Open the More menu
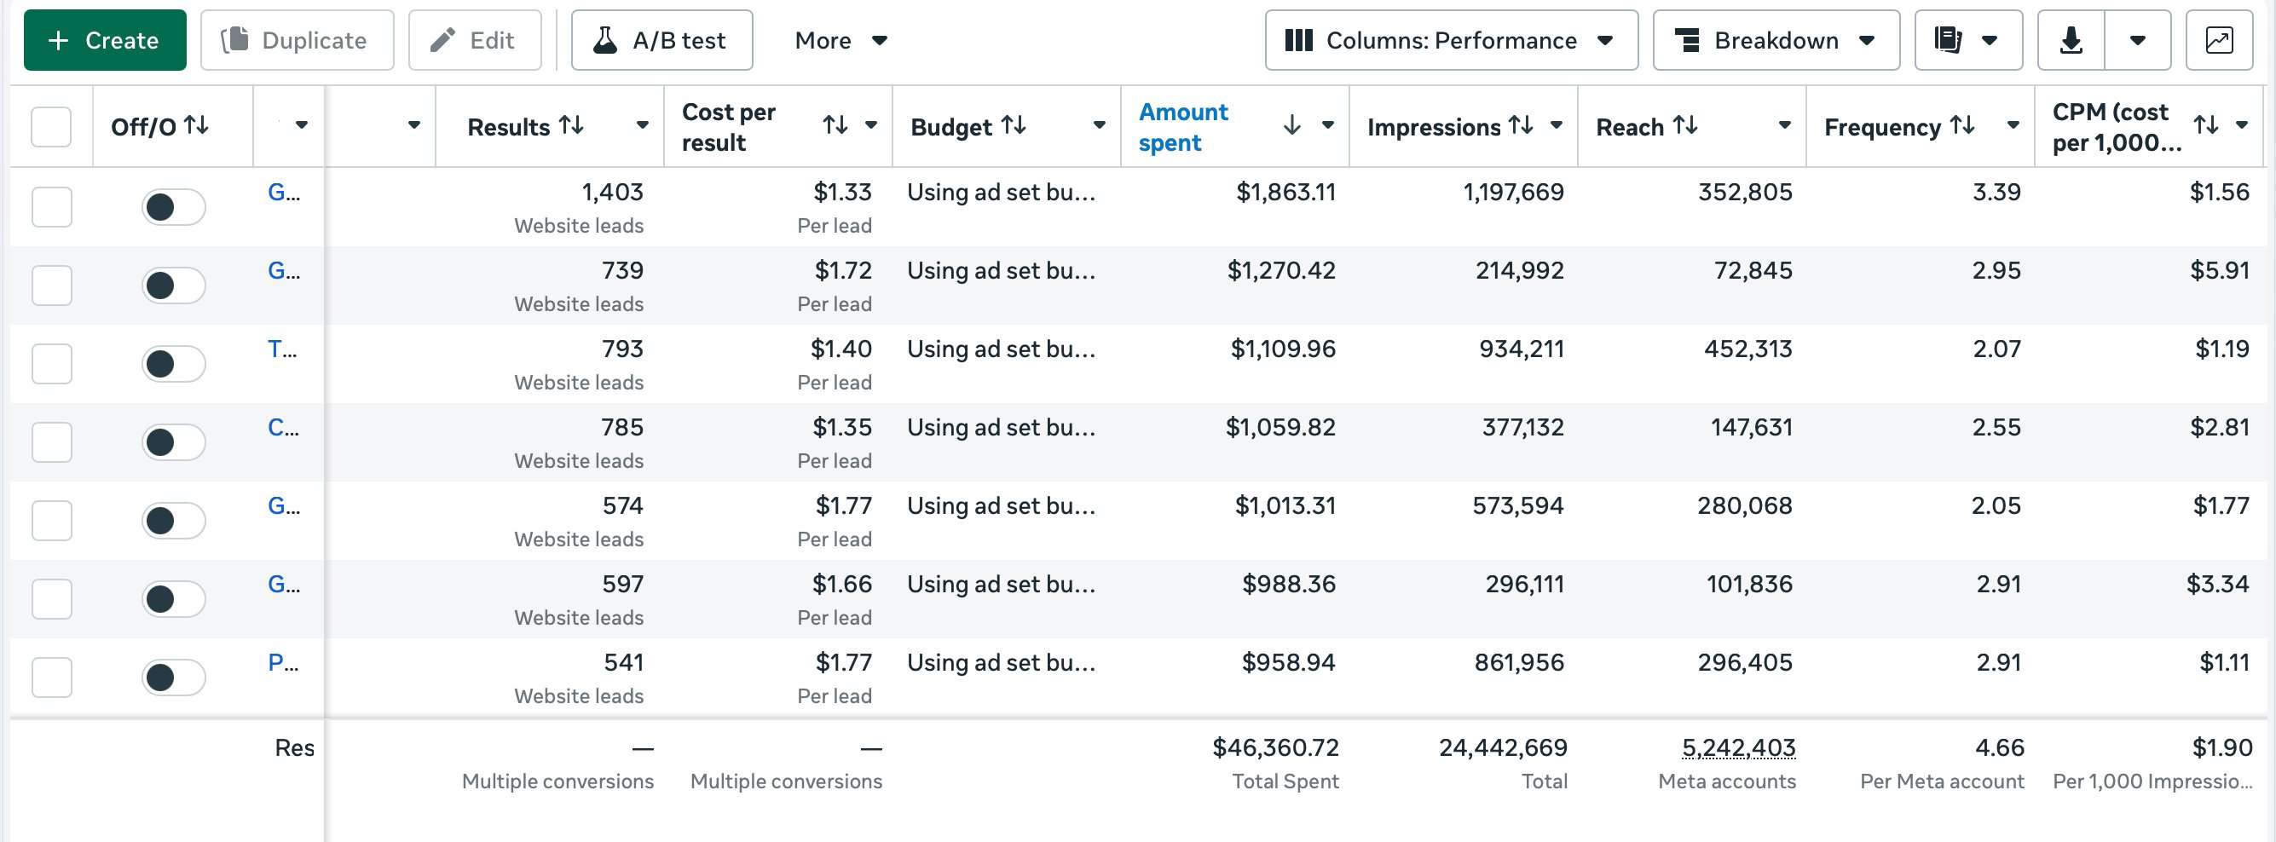The height and width of the screenshot is (842, 2276). [841, 41]
